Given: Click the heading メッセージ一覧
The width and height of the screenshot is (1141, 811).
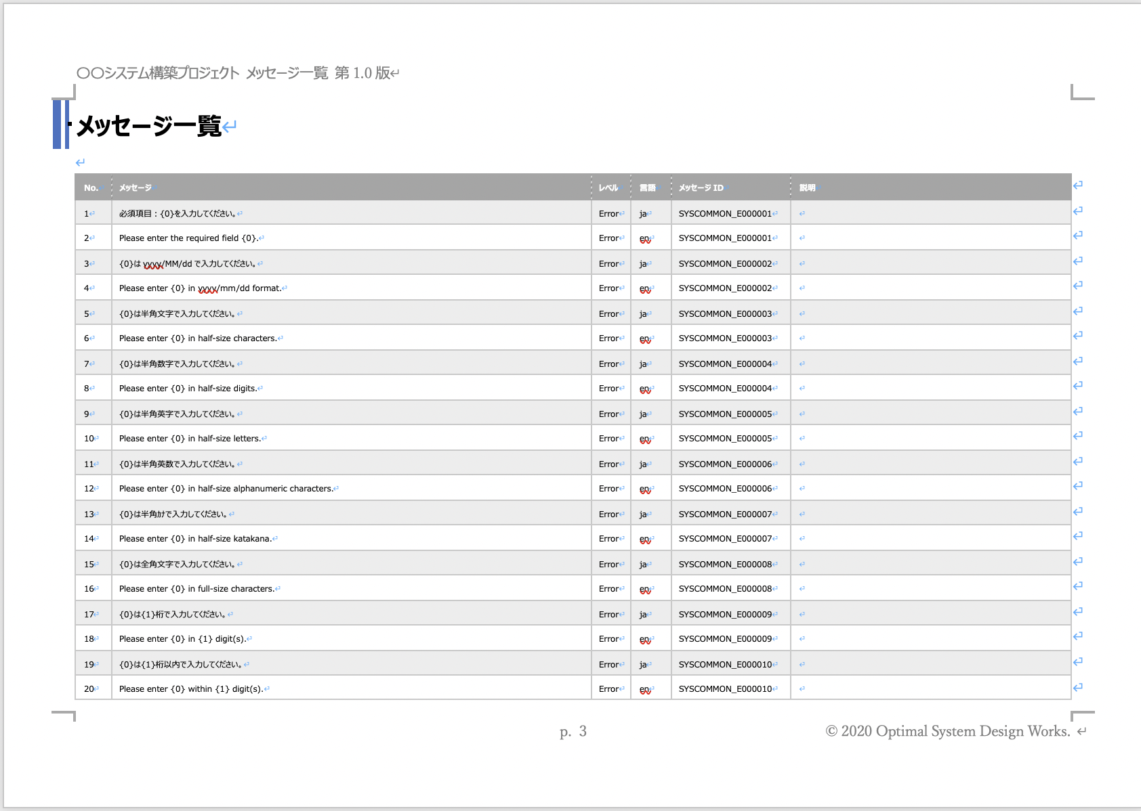Looking at the screenshot, I should click(x=149, y=126).
